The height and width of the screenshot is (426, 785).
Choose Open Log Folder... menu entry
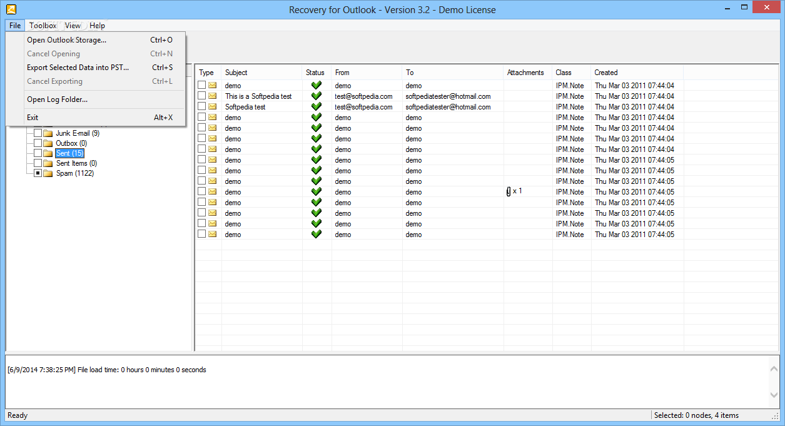coord(96,99)
